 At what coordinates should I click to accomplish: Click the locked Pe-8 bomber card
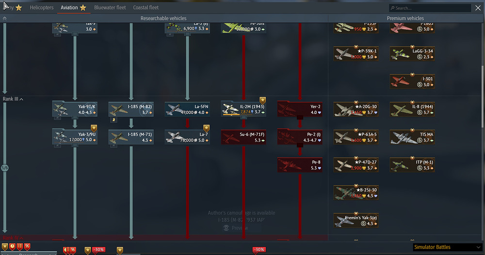click(300, 165)
